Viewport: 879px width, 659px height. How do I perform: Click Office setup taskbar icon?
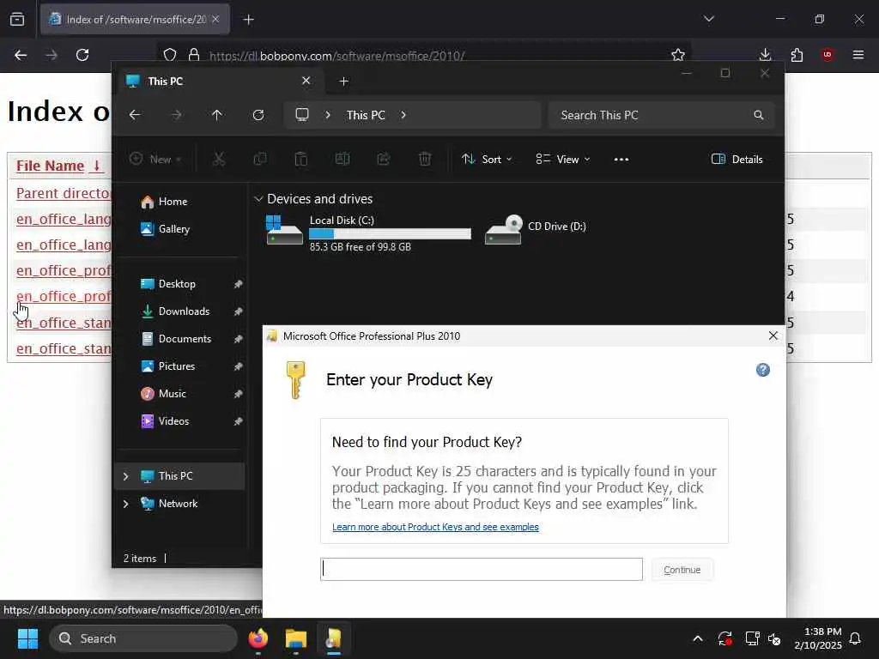(x=334, y=638)
